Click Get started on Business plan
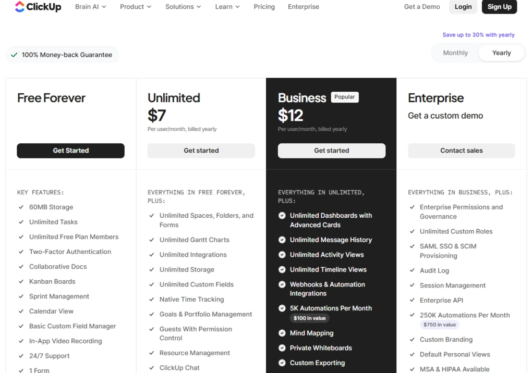The width and height of the screenshot is (532, 373). tap(332, 151)
